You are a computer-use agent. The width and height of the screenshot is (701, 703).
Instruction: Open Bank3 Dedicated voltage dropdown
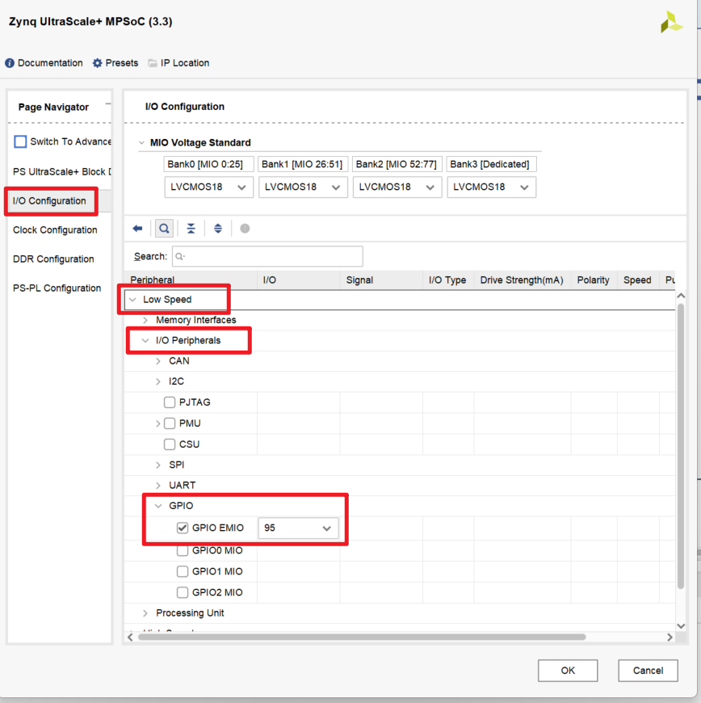coord(491,187)
